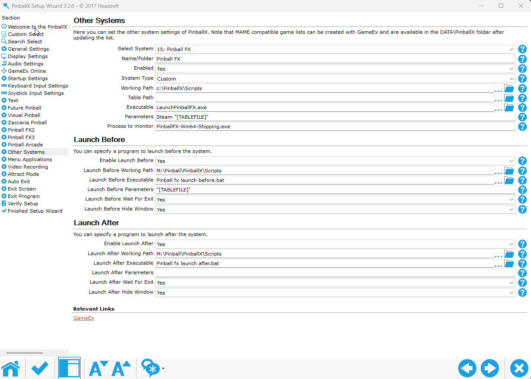Toggle the sidebar layout icon
The width and height of the screenshot is (531, 379).
[69, 369]
